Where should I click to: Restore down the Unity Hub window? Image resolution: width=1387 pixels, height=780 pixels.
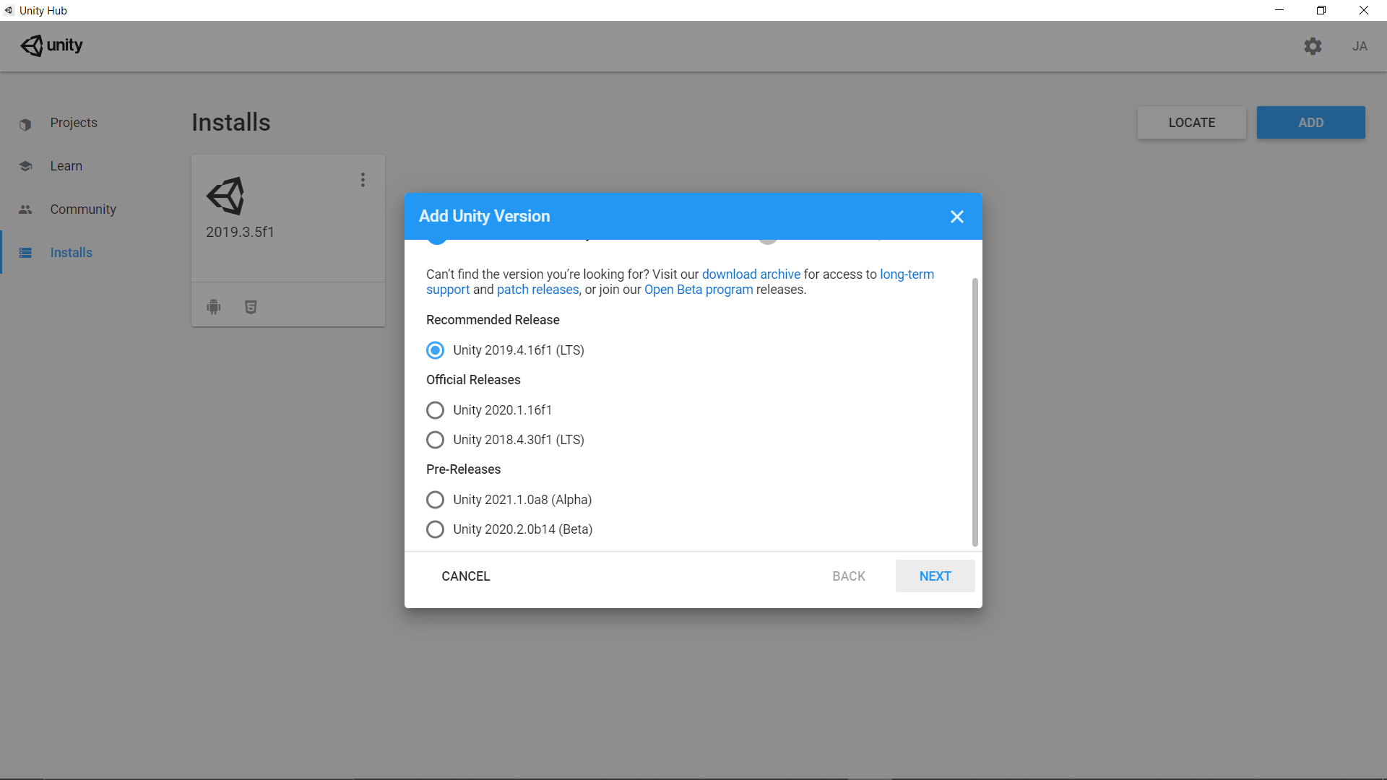pyautogui.click(x=1321, y=10)
